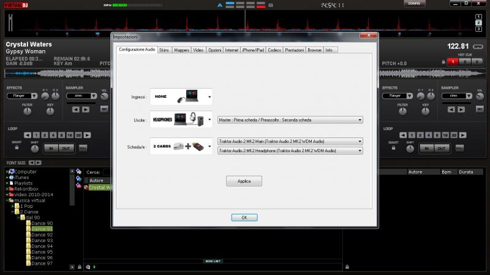Click previous sample arrow in left deck sampler

[75, 109]
